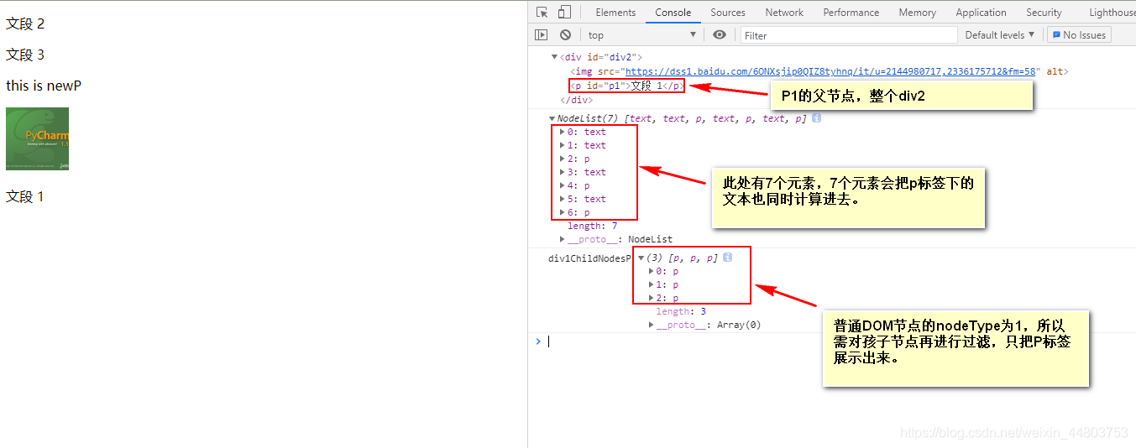Open the Default levels dropdown
Viewport: 1136px width, 448px height.
[x=999, y=34]
